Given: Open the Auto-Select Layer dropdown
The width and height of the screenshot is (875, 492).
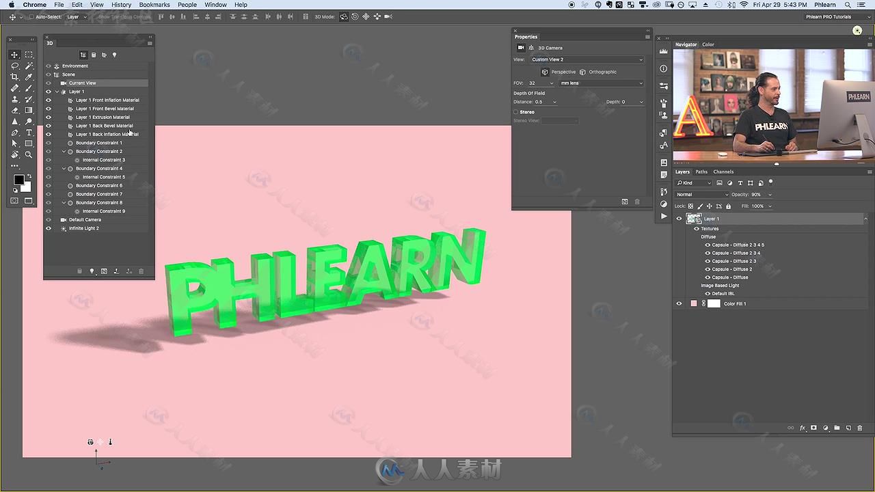Looking at the screenshot, I should [x=77, y=16].
